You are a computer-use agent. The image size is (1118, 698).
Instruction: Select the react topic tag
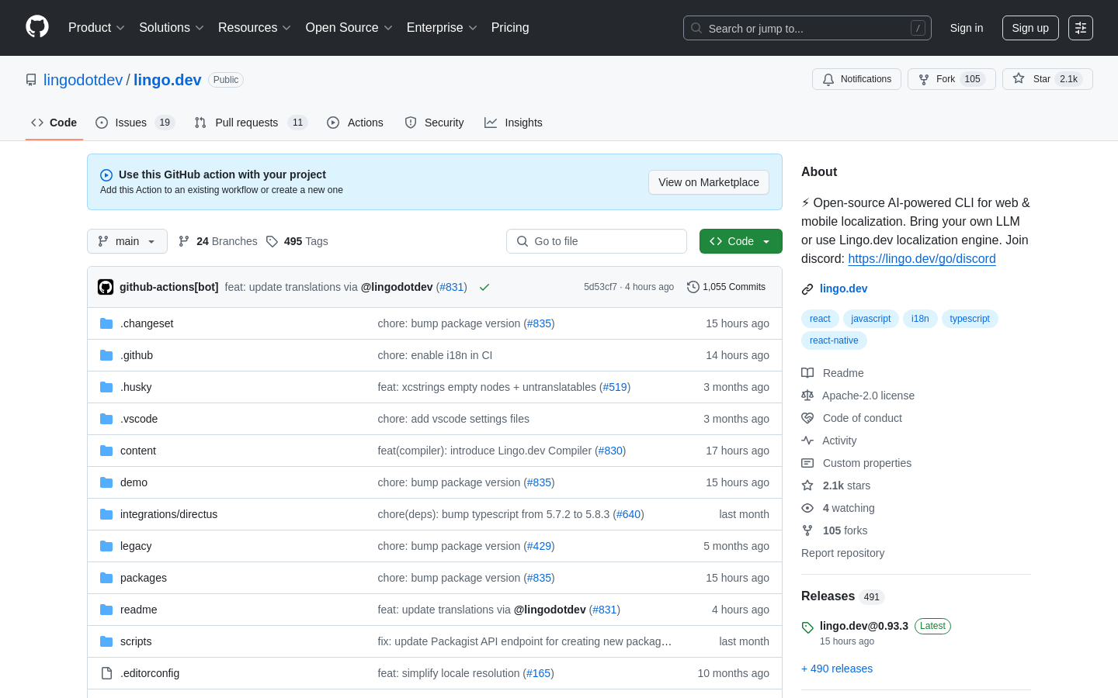coord(820,319)
